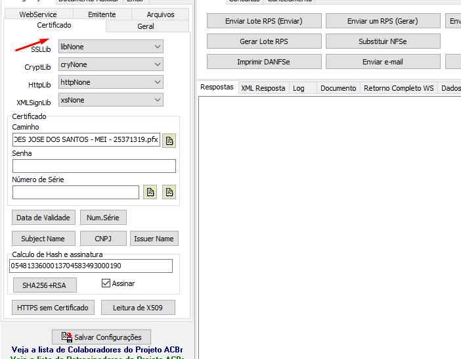
Task: Click the Issuer Name button
Action: 154,239
